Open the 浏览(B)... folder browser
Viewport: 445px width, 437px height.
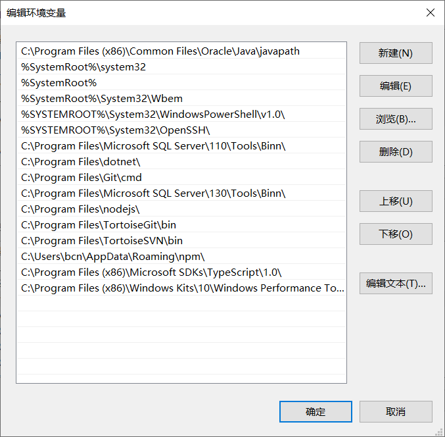[x=396, y=118]
